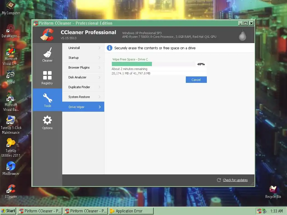
Task: Click CCleaner tray icon in system tray
Action: pos(259,211)
